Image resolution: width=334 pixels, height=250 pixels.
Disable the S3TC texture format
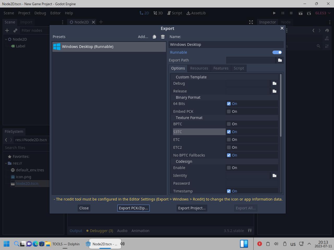coord(229,132)
